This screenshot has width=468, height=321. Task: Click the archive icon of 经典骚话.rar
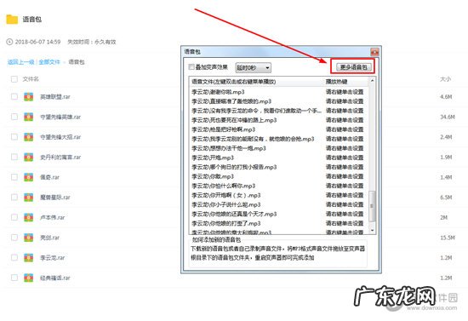[28, 278]
